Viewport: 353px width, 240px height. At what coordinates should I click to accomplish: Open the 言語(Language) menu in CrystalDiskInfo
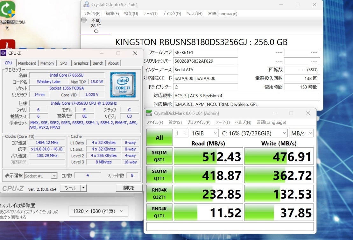(x=222, y=13)
